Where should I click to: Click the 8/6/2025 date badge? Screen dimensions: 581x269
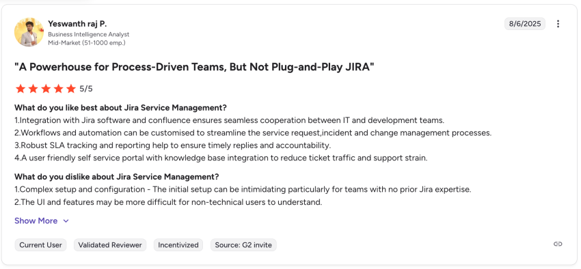pyautogui.click(x=525, y=24)
